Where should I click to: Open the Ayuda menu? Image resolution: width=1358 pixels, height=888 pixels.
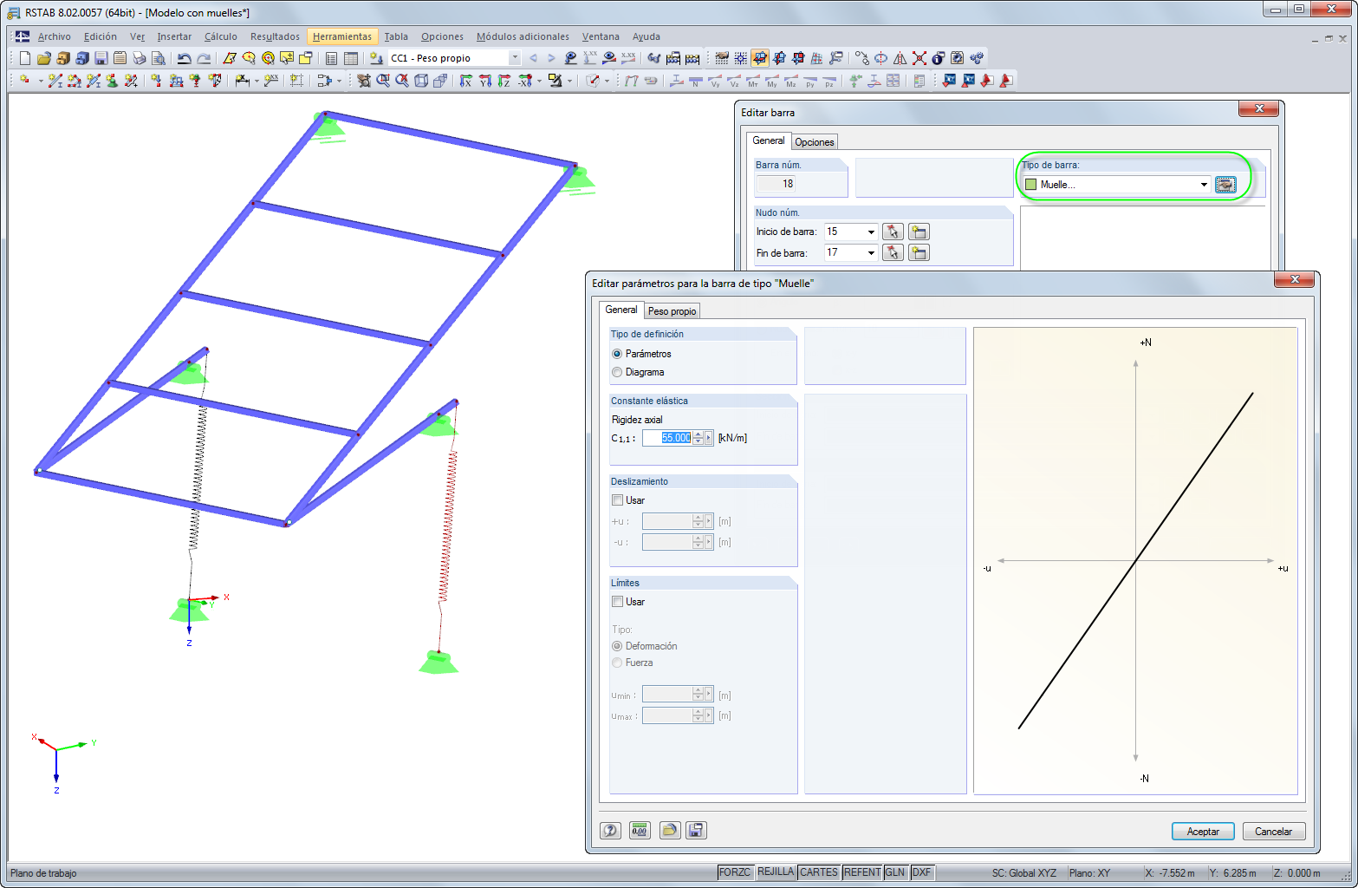pos(647,36)
